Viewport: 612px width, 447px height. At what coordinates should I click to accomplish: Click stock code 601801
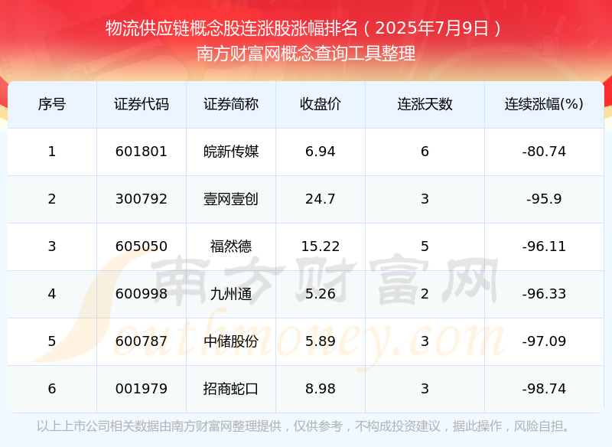point(142,152)
